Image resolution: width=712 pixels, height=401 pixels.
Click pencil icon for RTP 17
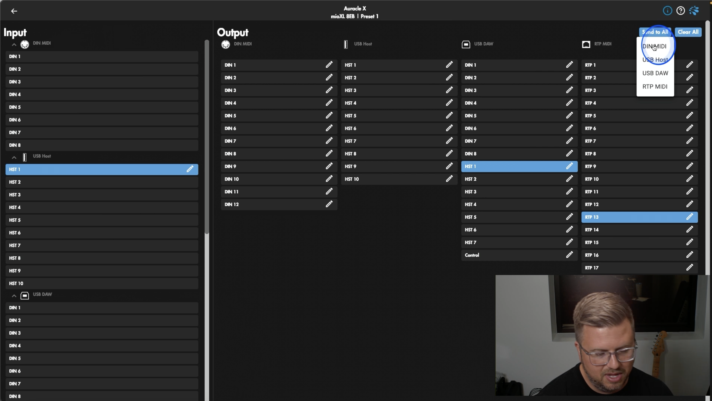click(690, 267)
